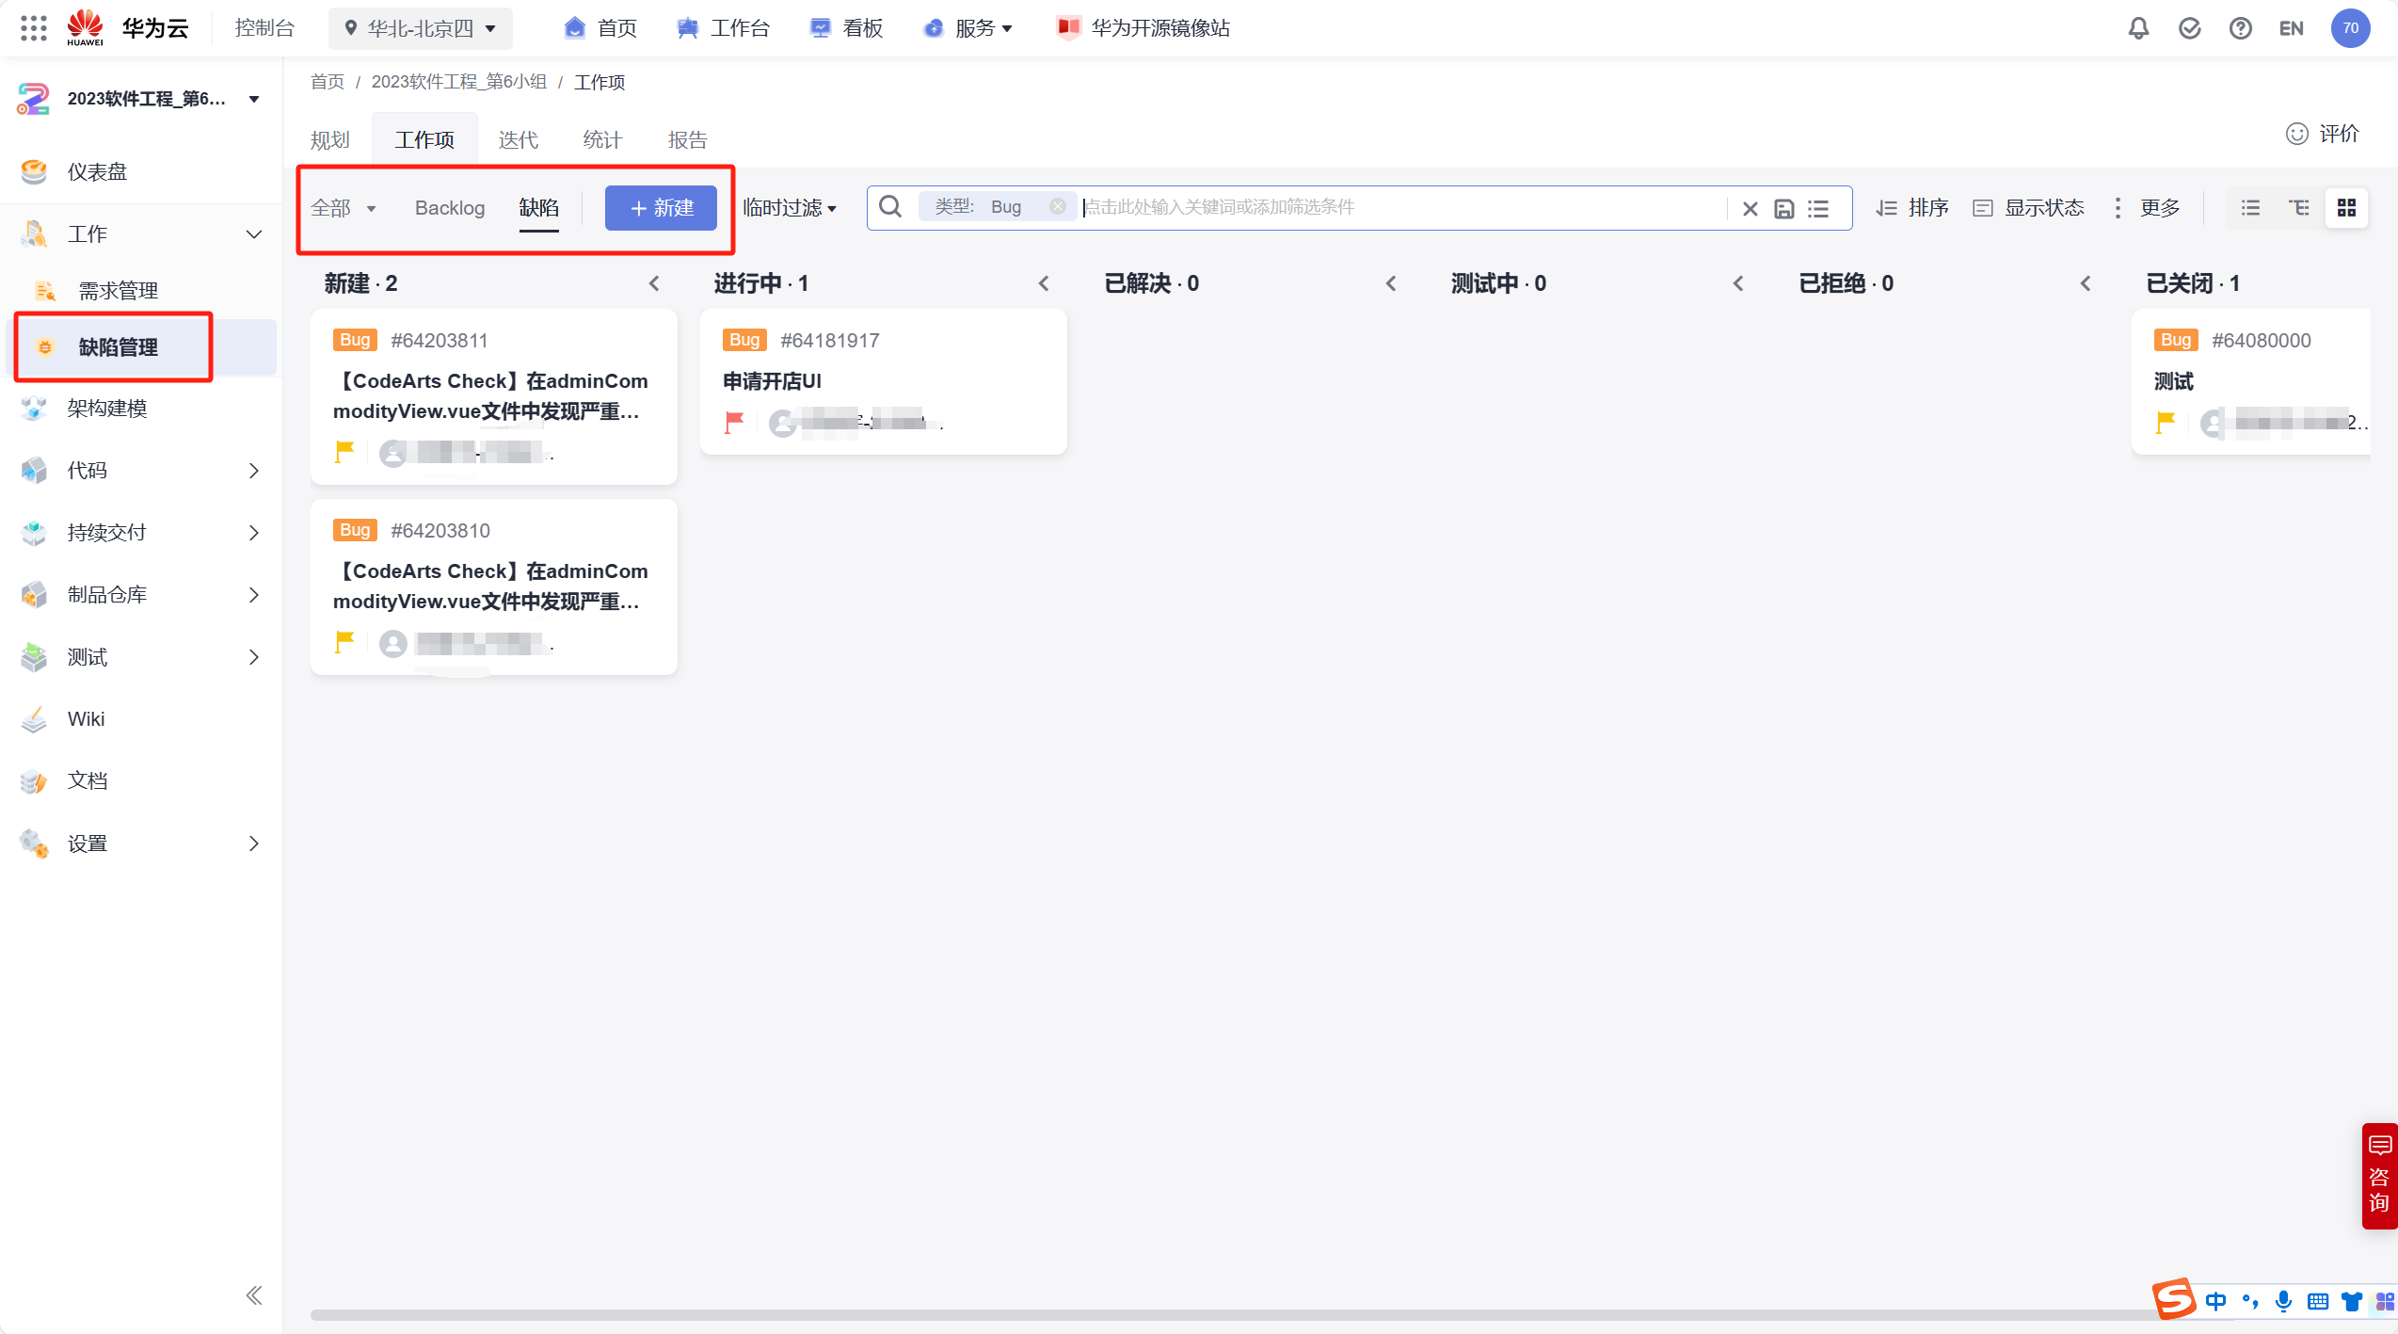Expand the 临时过滤 filter dropdown
Screen dimensions: 2398x1334
tap(789, 208)
